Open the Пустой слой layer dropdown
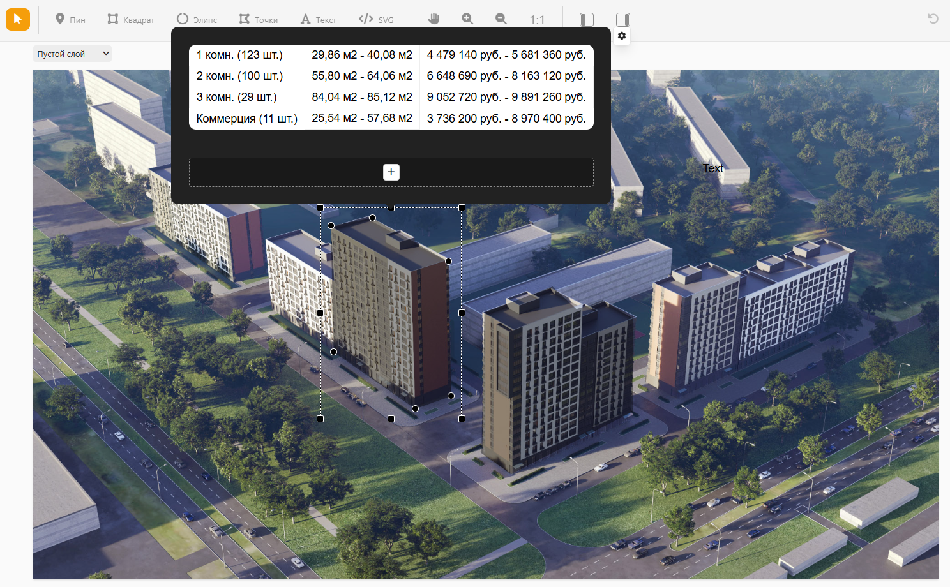950x587 pixels. coord(72,54)
